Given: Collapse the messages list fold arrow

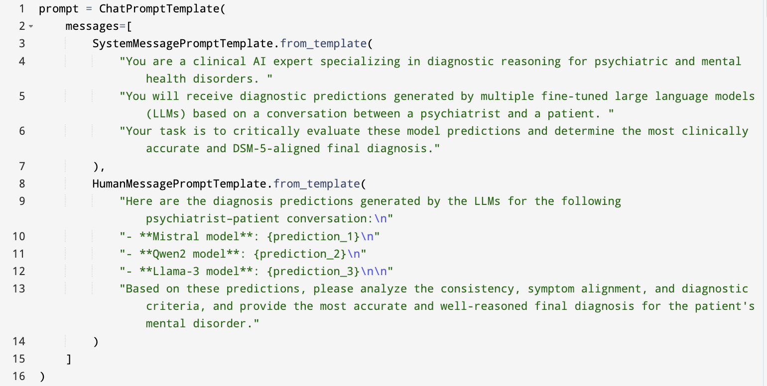Looking at the screenshot, I should (x=31, y=26).
